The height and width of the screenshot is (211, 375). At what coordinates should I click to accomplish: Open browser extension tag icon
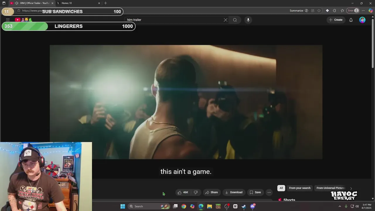click(x=327, y=11)
